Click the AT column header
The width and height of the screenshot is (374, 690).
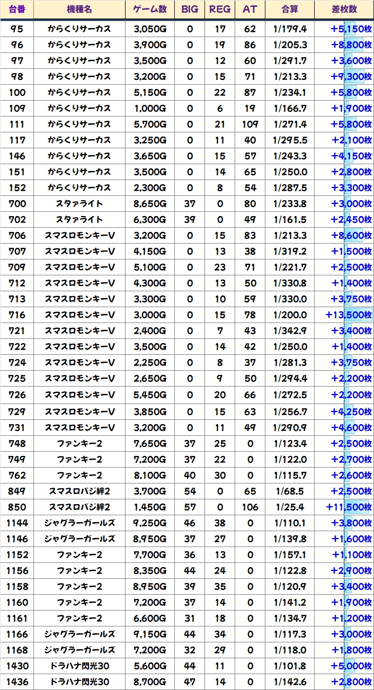click(x=250, y=10)
